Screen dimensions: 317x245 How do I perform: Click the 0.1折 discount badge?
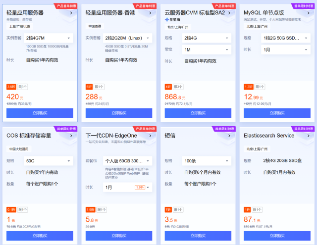pyautogui.click(x=11, y=210)
